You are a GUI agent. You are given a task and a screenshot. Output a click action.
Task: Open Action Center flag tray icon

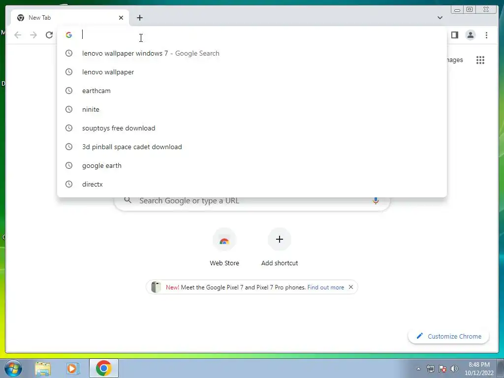[442, 369]
